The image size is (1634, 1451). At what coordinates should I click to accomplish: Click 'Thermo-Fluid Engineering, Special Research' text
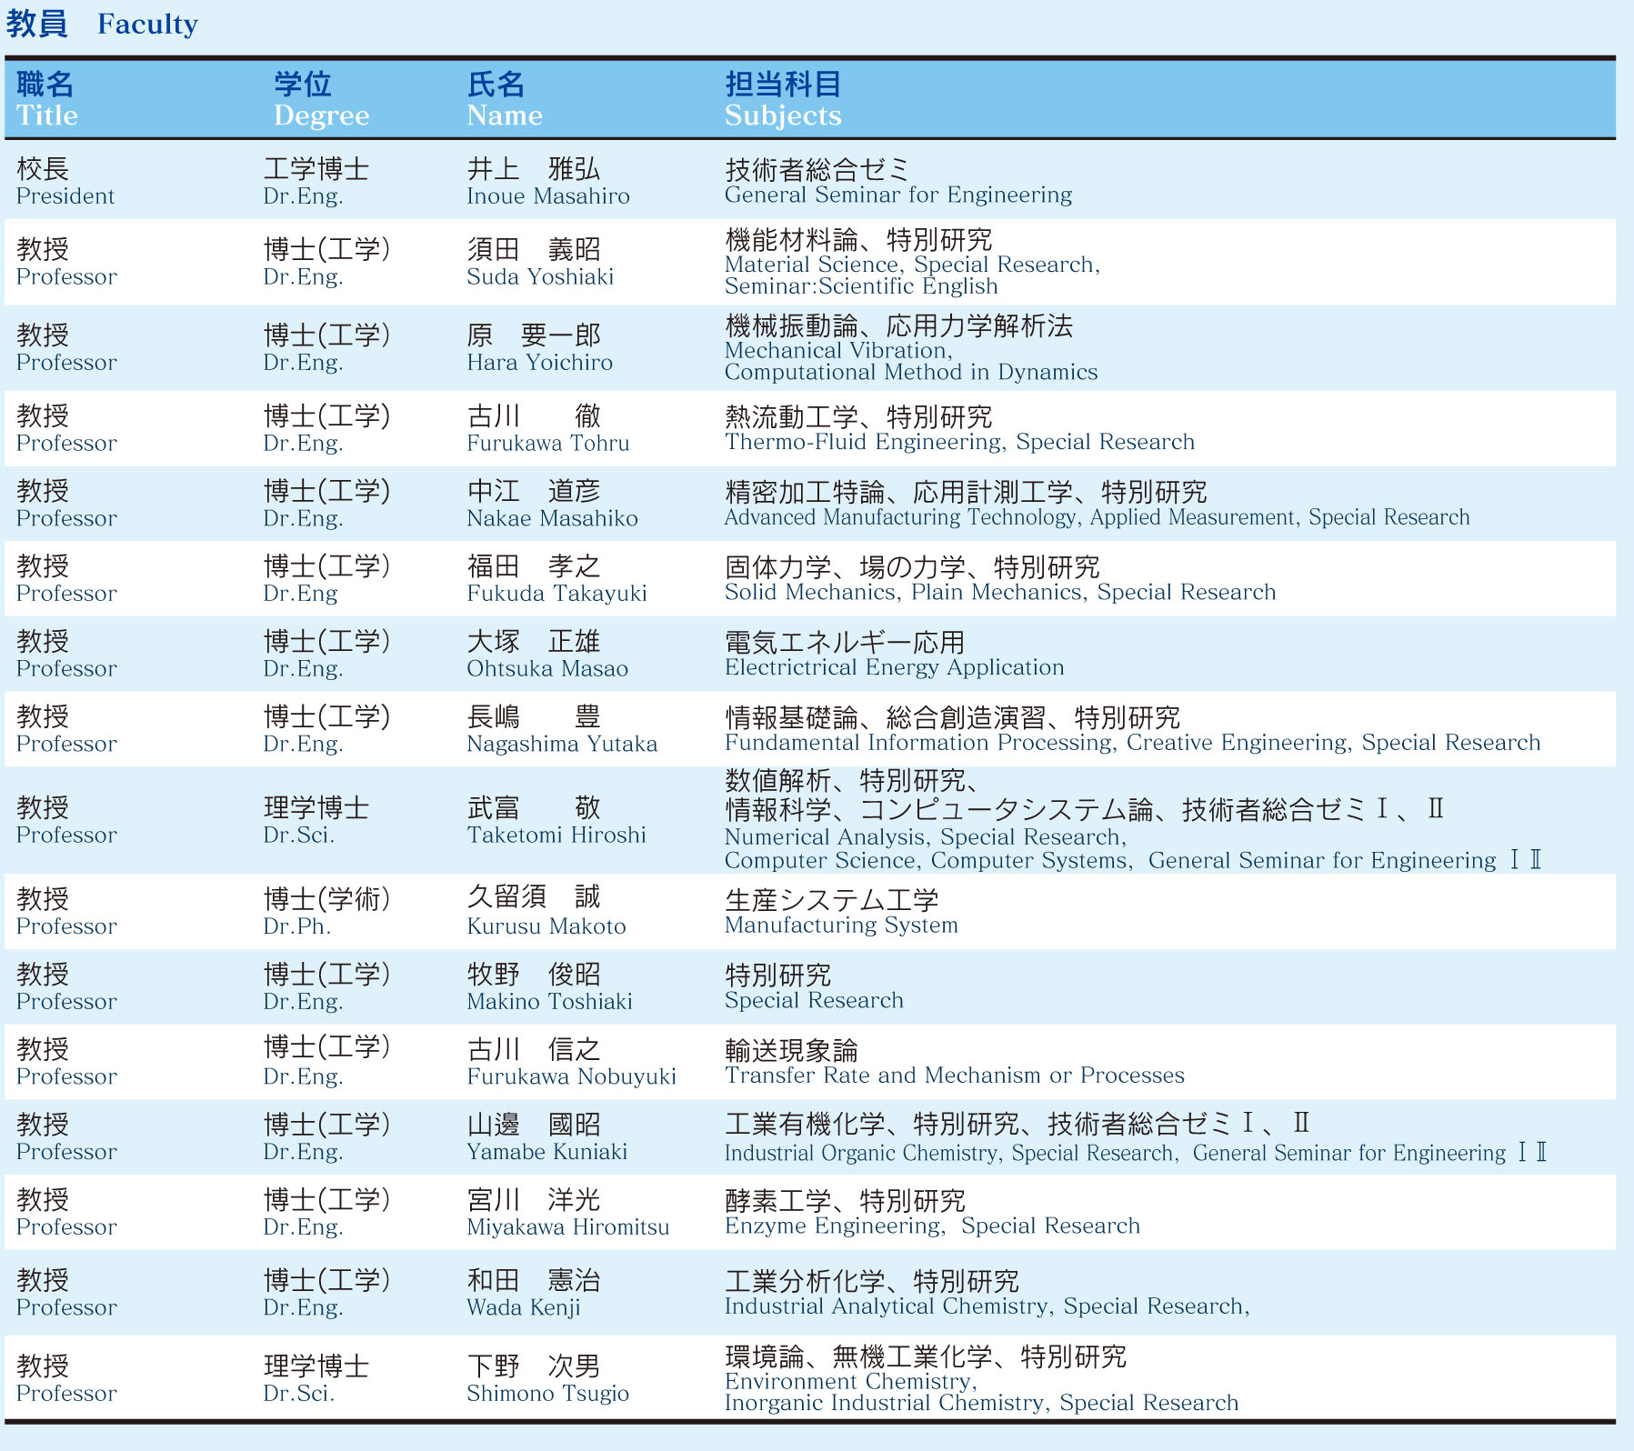959,443
